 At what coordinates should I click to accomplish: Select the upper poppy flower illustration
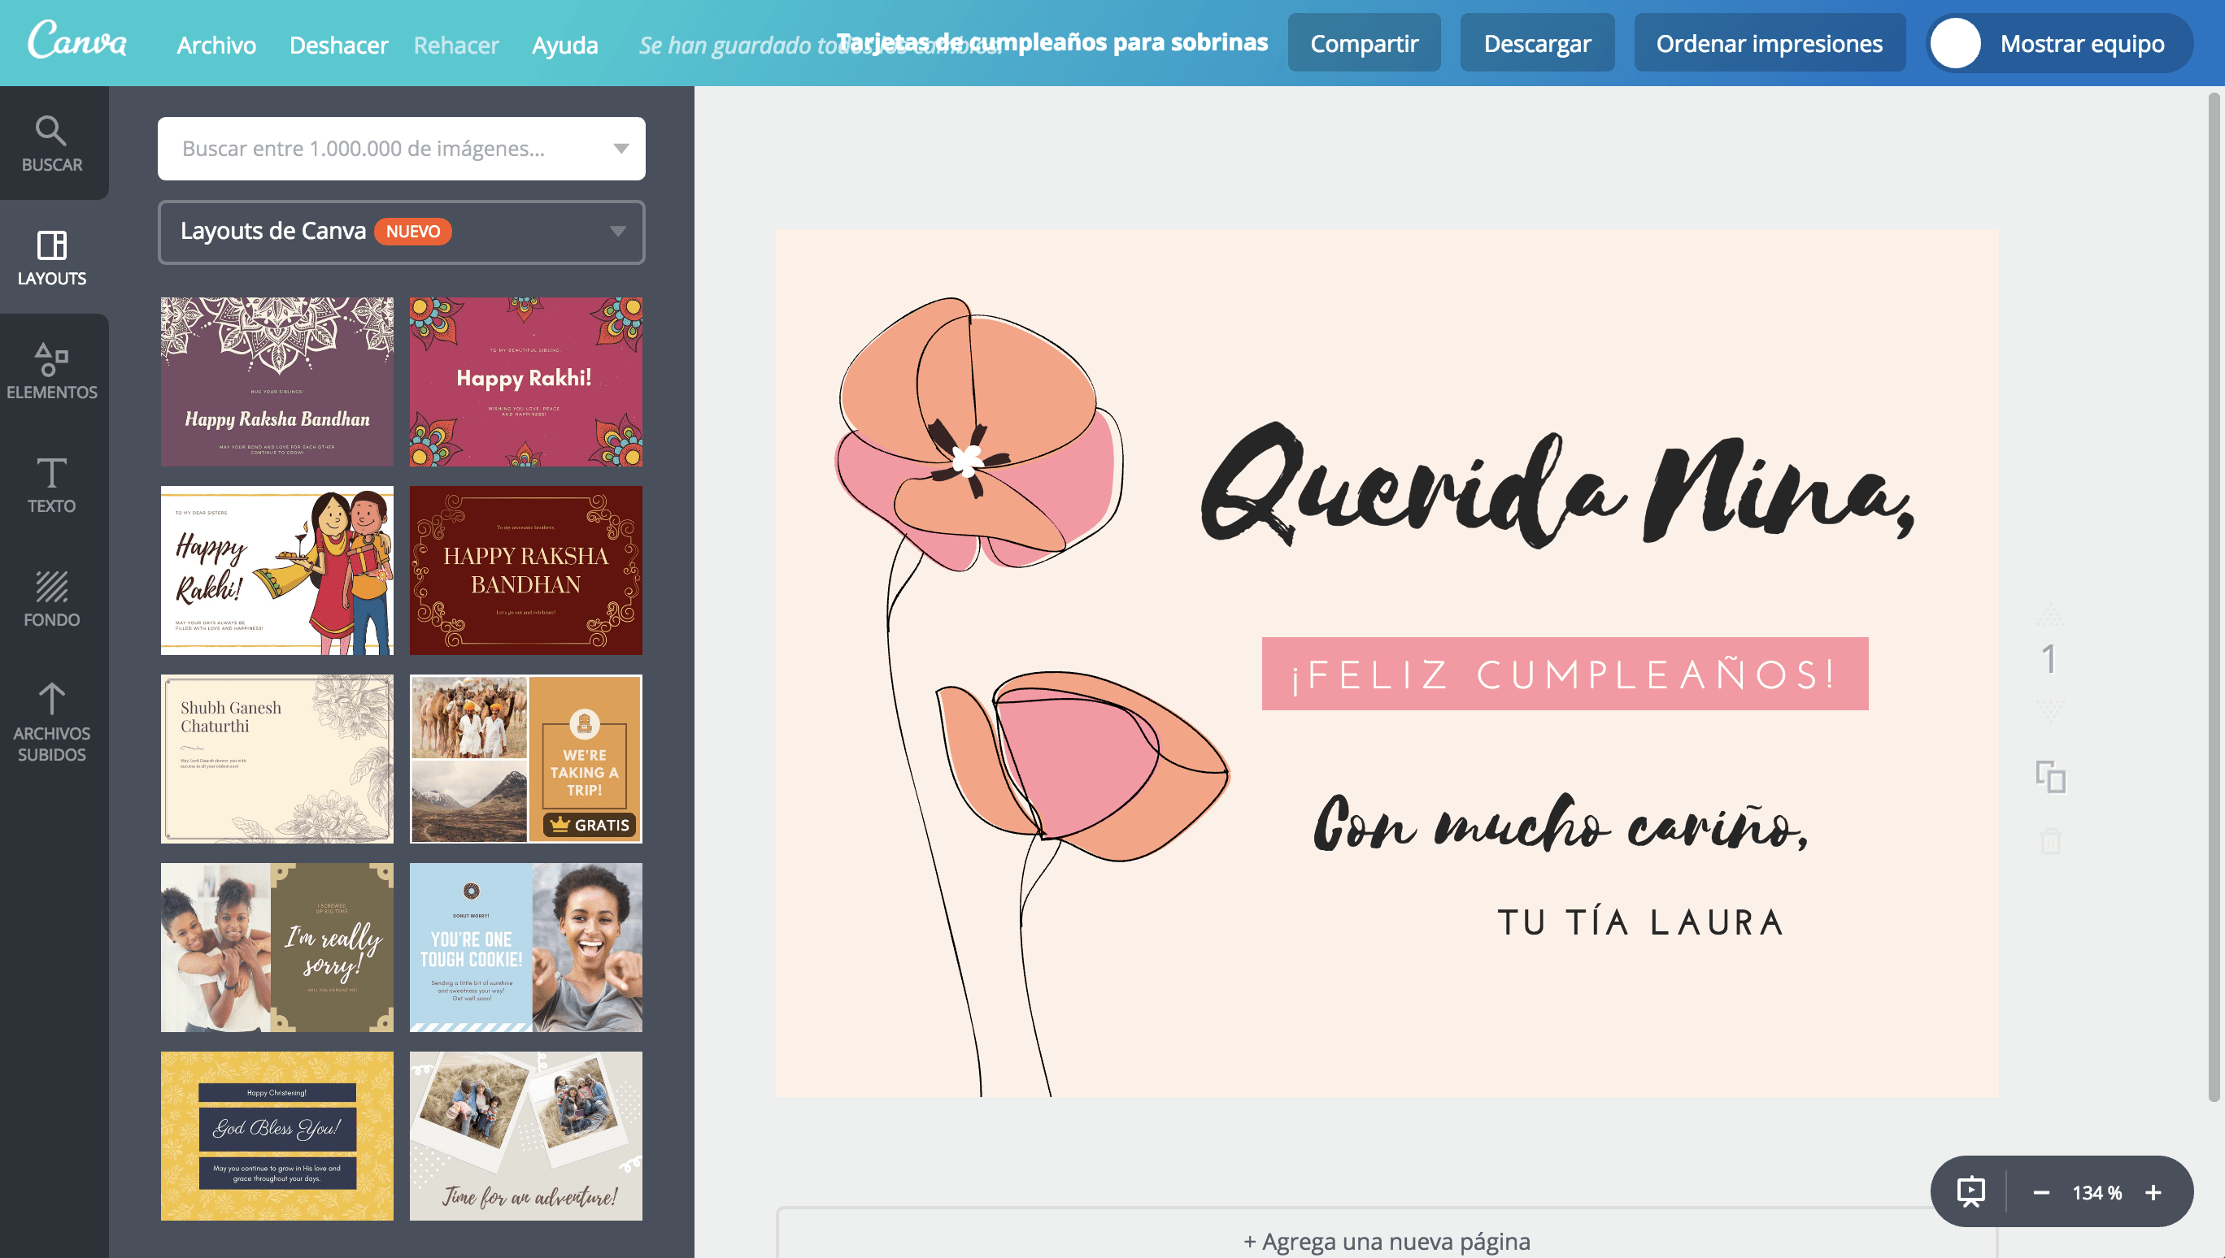977,436
